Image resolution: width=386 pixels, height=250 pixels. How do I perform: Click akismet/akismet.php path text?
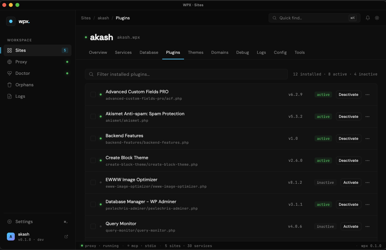127,120
